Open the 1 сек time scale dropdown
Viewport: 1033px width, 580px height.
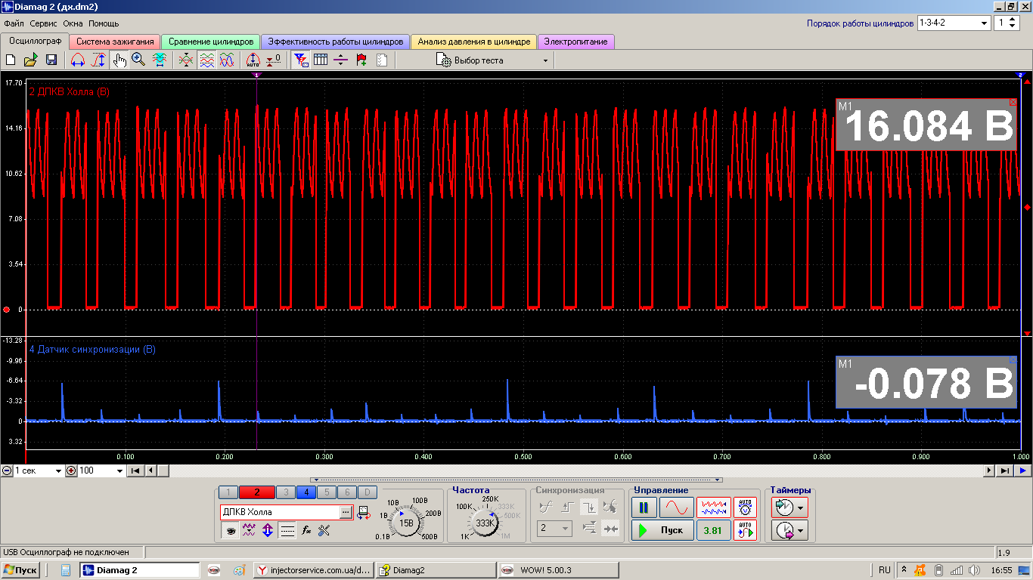pyautogui.click(x=39, y=470)
